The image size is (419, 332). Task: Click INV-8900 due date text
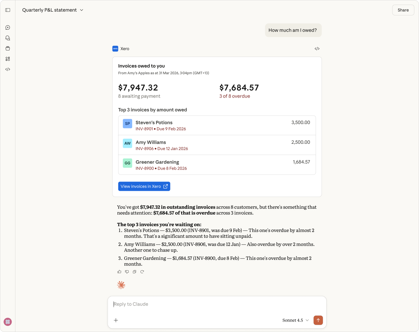(x=161, y=168)
